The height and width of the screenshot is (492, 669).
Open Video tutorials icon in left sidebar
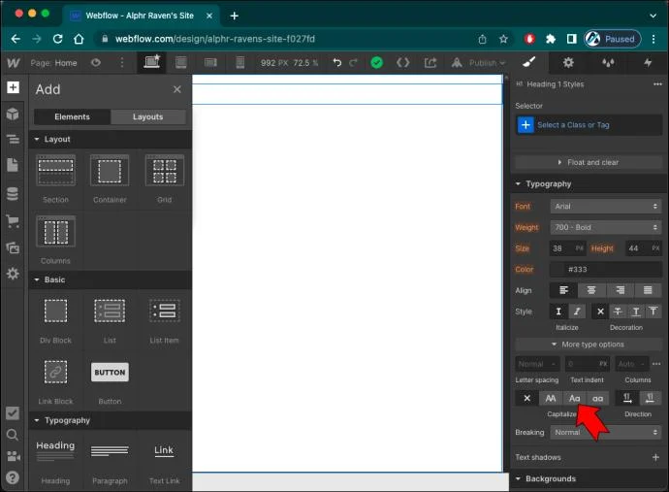point(14,456)
